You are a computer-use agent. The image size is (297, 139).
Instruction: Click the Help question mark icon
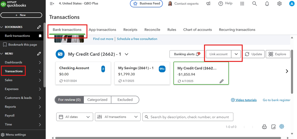pos(221,4)
